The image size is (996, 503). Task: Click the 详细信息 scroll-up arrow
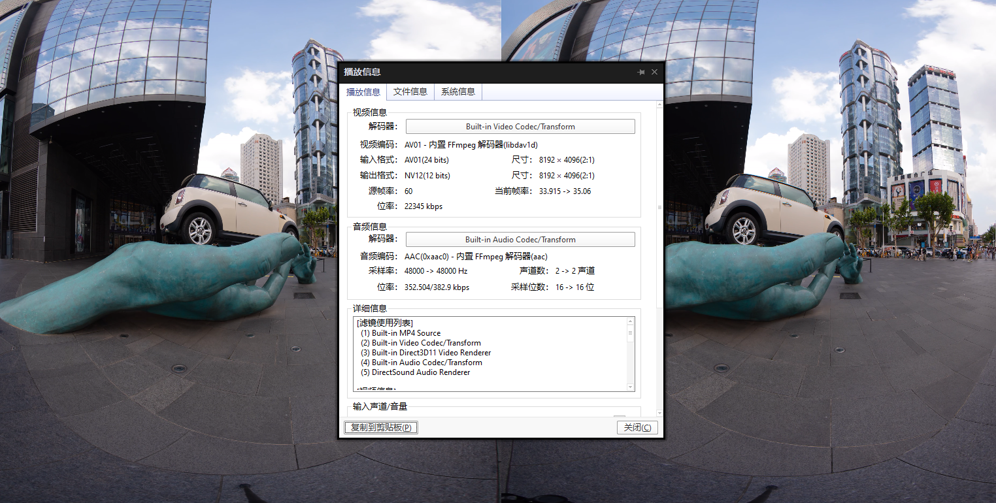631,320
